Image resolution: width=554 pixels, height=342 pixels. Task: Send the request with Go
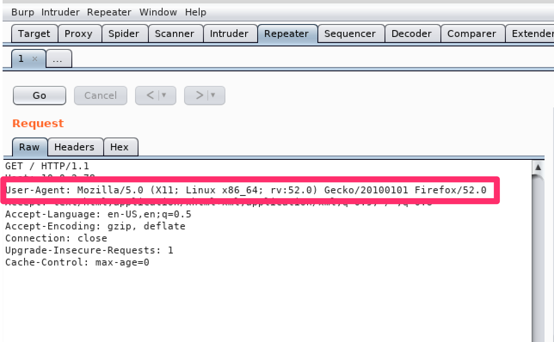click(40, 95)
